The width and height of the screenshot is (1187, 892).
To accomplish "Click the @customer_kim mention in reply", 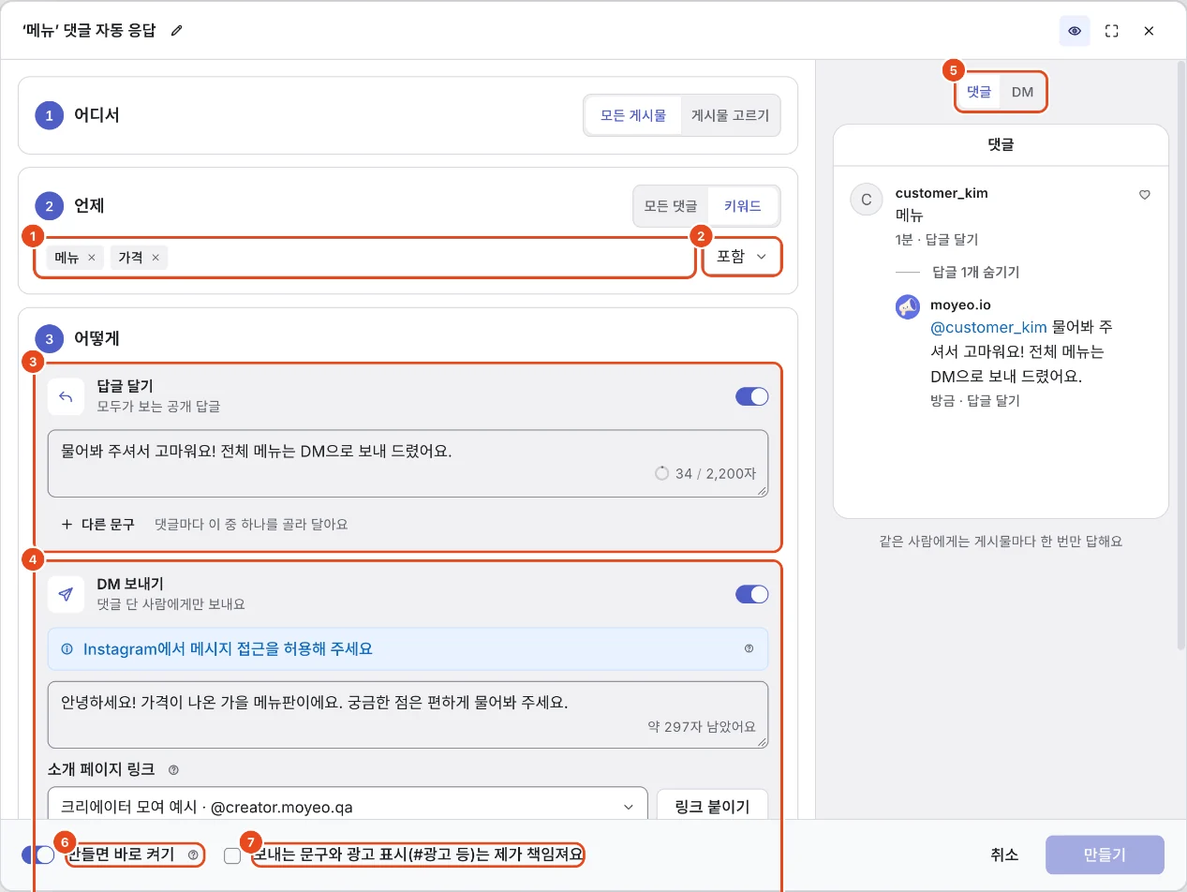I will coord(988,327).
